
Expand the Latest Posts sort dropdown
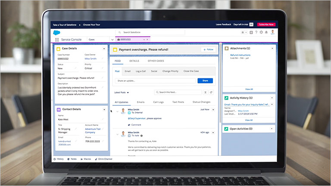tap(122, 92)
